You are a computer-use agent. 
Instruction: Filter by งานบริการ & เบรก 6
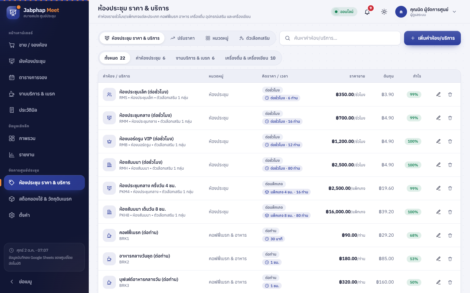coord(195,58)
